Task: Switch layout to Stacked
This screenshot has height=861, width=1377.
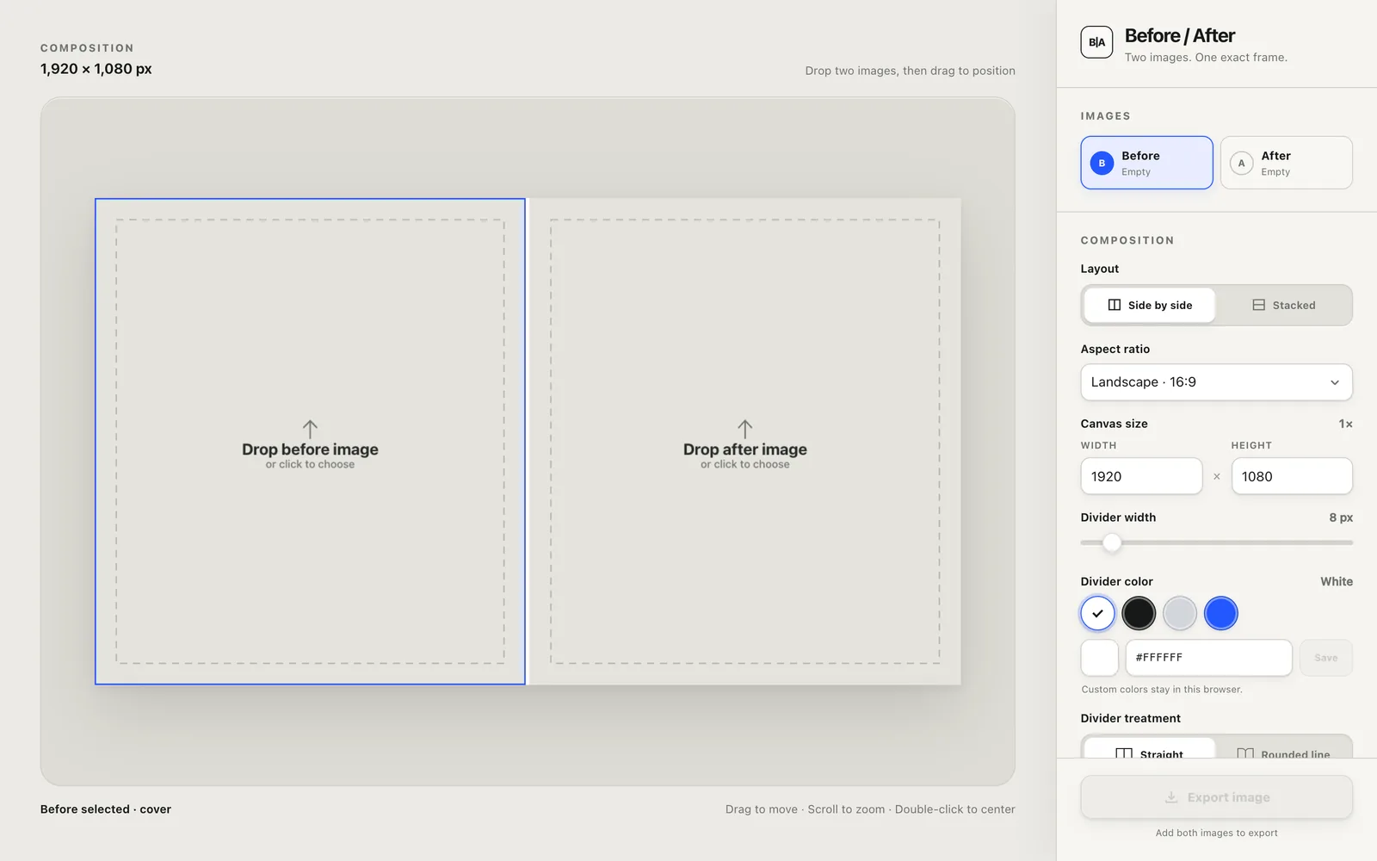Action: pyautogui.click(x=1283, y=305)
